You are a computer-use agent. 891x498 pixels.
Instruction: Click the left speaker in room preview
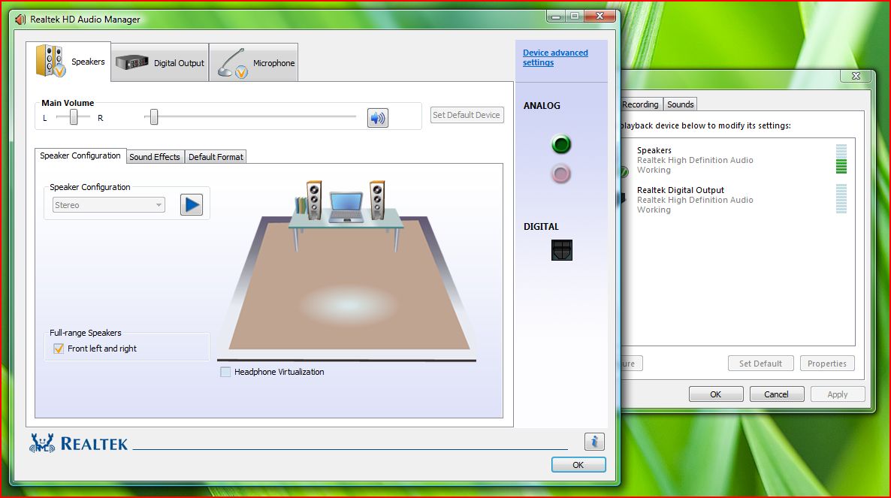pos(314,200)
